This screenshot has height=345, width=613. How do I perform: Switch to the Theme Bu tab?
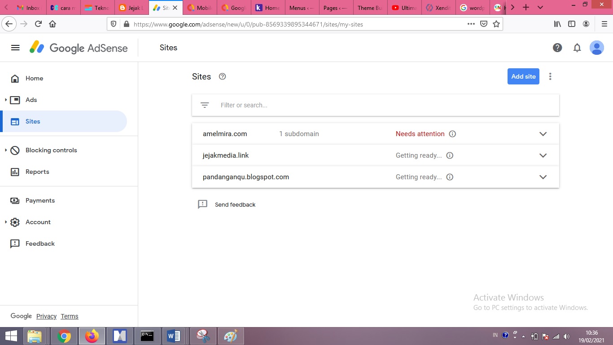[370, 8]
